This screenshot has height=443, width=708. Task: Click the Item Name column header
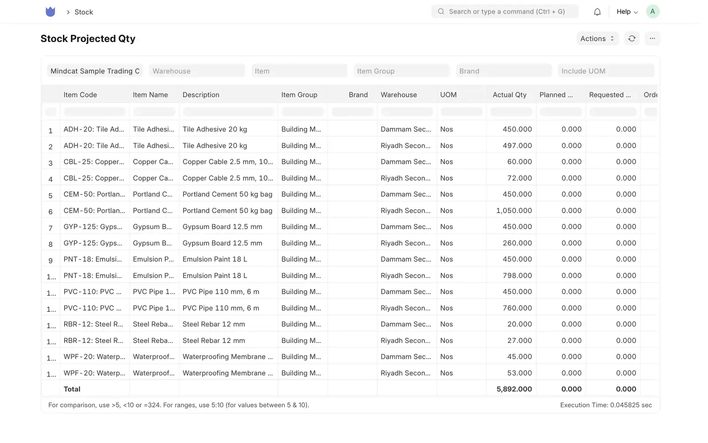pos(154,95)
